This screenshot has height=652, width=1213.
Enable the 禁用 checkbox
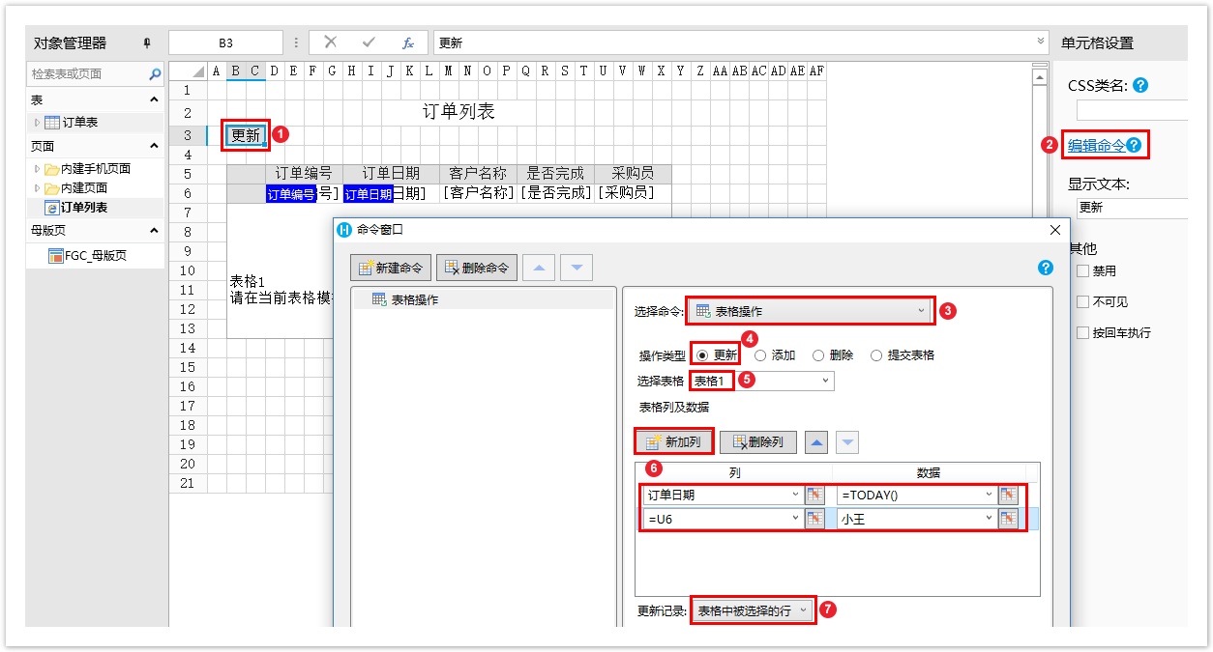pyautogui.click(x=1083, y=271)
